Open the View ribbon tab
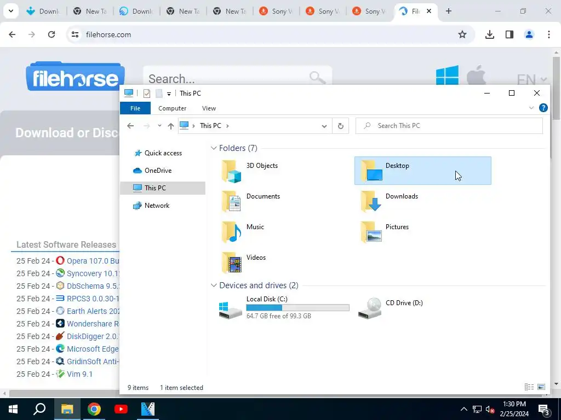Image resolution: width=561 pixels, height=420 pixels. point(209,108)
